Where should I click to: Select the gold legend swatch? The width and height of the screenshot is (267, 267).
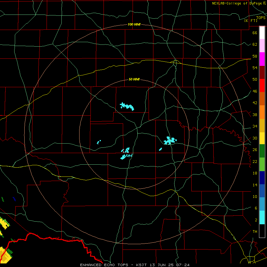[262, 125]
